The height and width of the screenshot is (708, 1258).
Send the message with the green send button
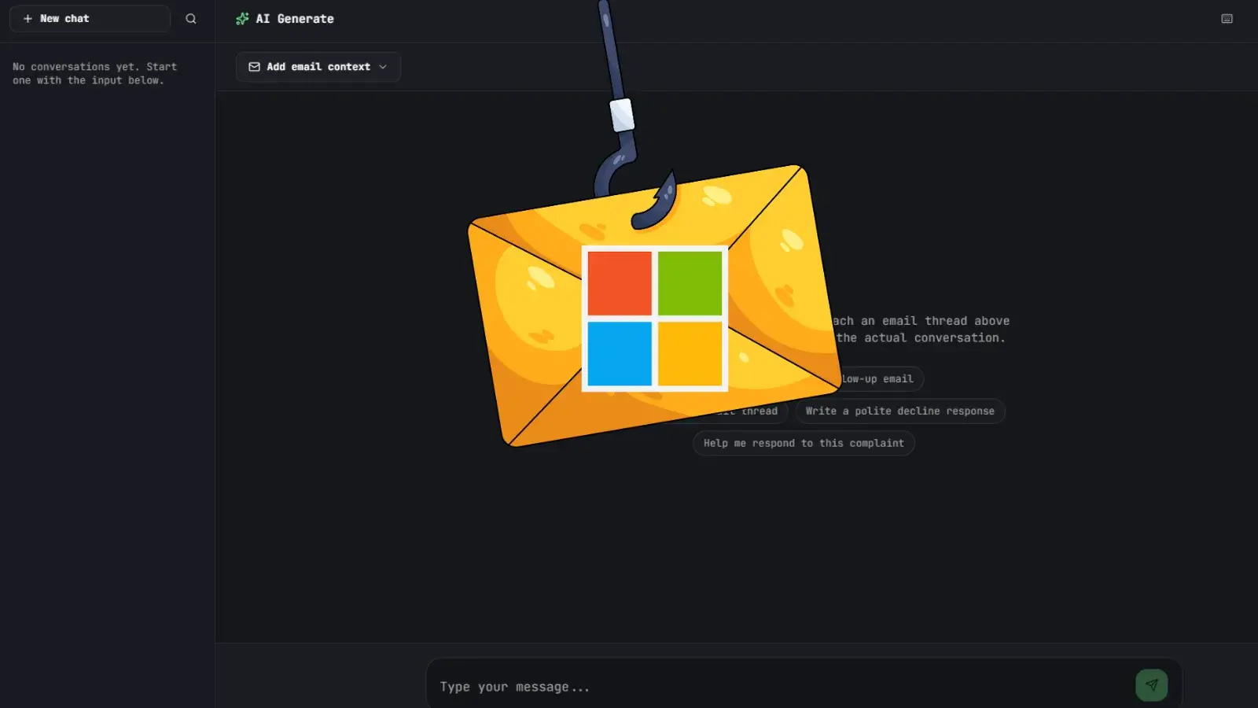point(1151,685)
